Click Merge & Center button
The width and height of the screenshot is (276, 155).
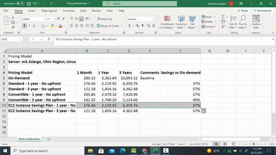pos(108,26)
